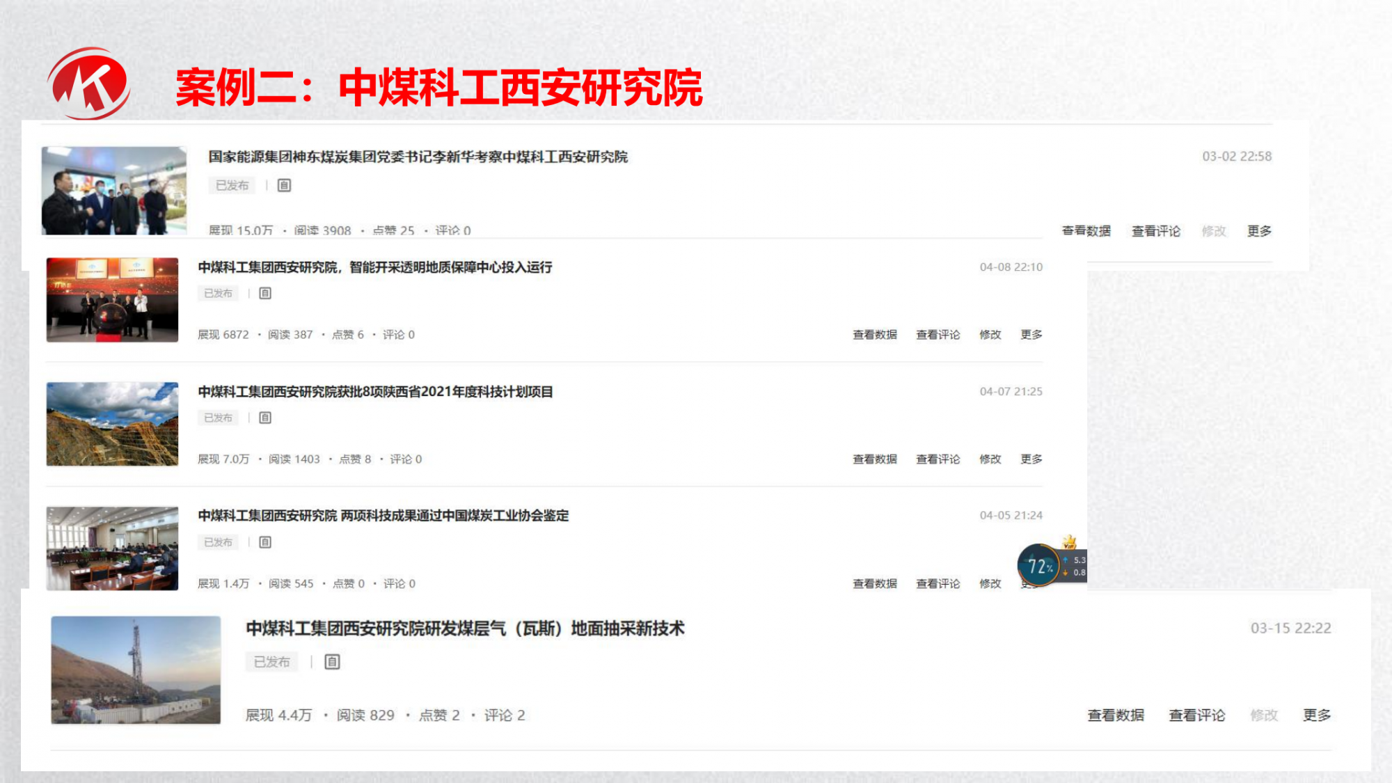Click 已发布 tag on the 04-05 article

(x=218, y=542)
